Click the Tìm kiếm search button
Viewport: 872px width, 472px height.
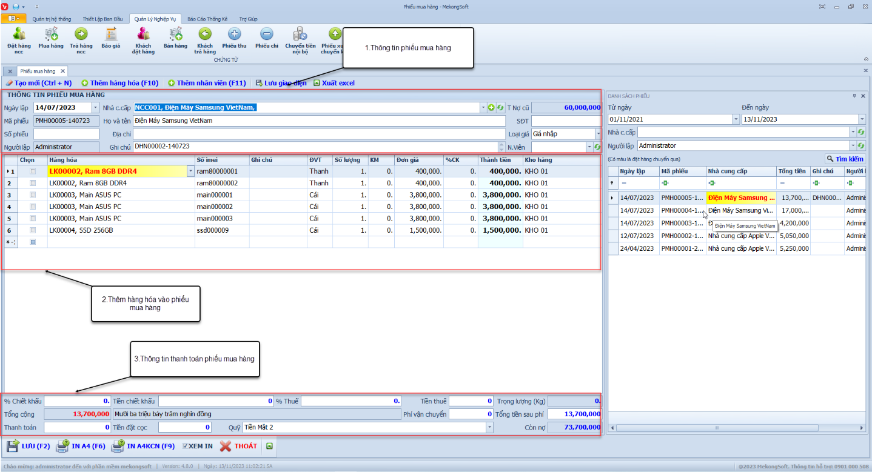[x=844, y=158]
